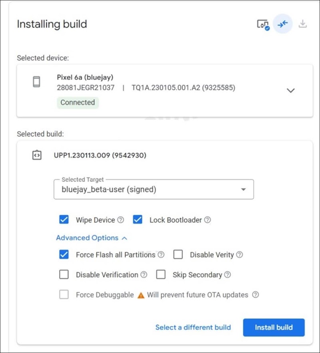
Task: Uncheck the Lock Bootloader checkbox
Action: 138,220
